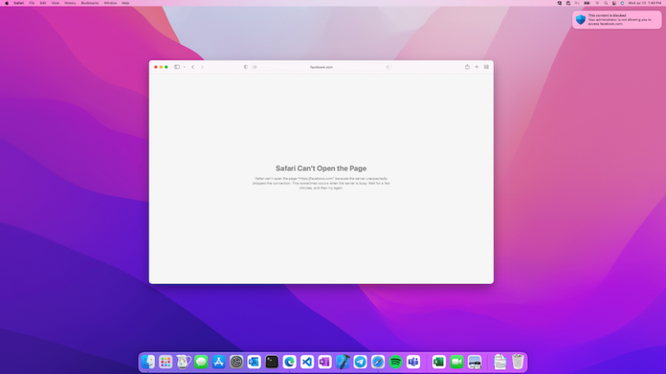Viewport: 666px width, 374px height.
Task: Open the Share button in Safari toolbar
Action: [x=467, y=67]
